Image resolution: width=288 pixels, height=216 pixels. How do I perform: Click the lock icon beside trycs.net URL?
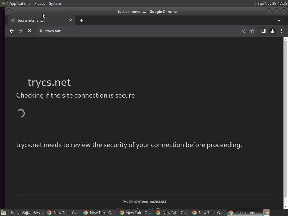tap(41, 31)
